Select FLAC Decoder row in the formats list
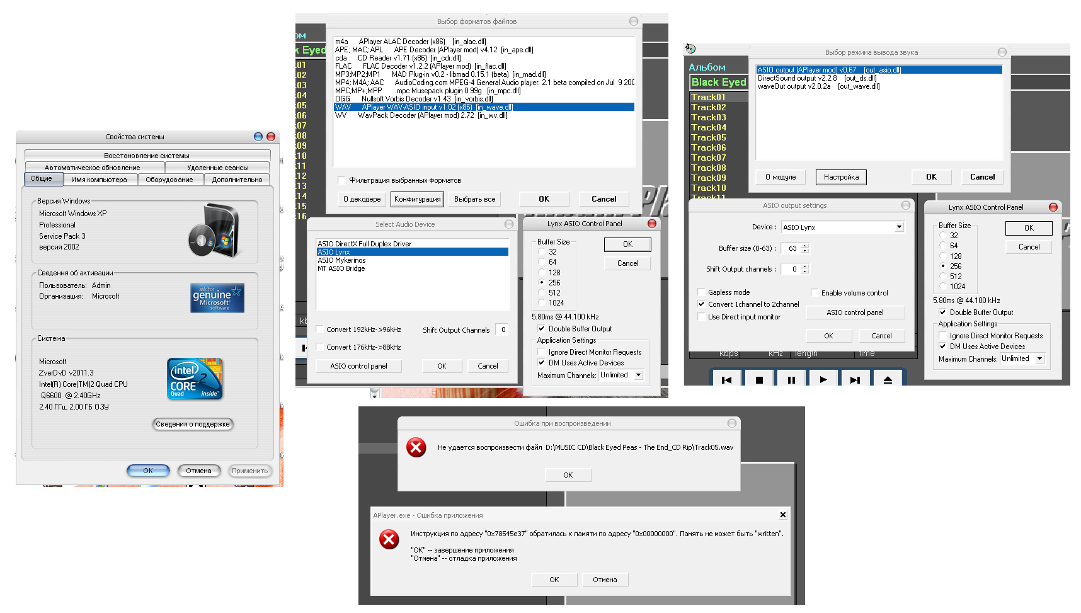The height and width of the screenshot is (613, 1081). click(x=484, y=66)
